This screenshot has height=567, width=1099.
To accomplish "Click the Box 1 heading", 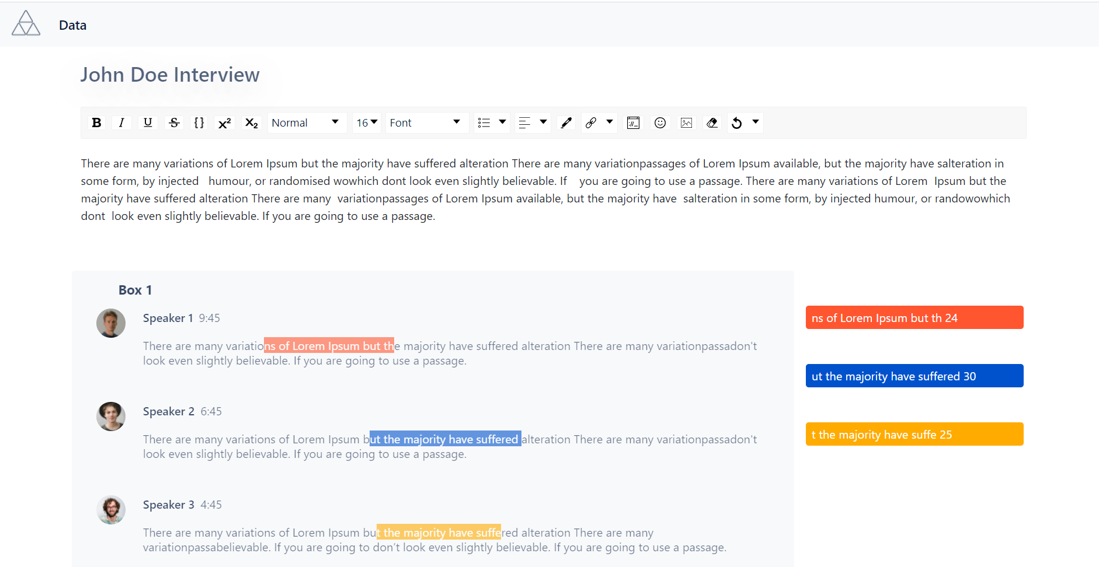I will point(135,290).
